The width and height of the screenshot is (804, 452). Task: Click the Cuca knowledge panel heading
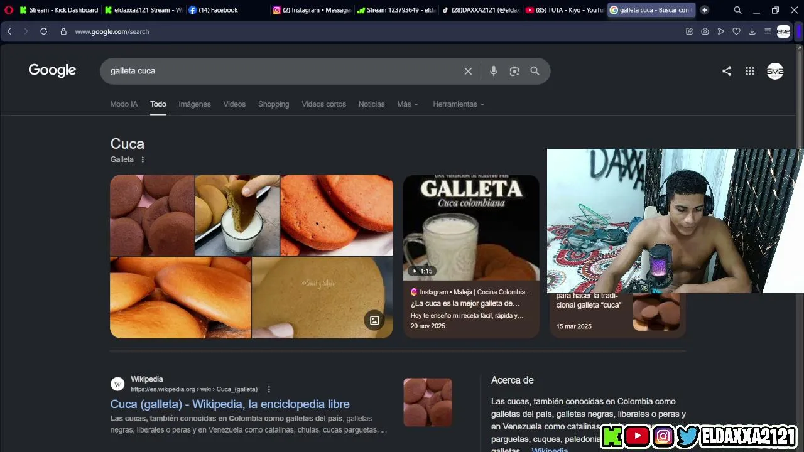(x=128, y=144)
